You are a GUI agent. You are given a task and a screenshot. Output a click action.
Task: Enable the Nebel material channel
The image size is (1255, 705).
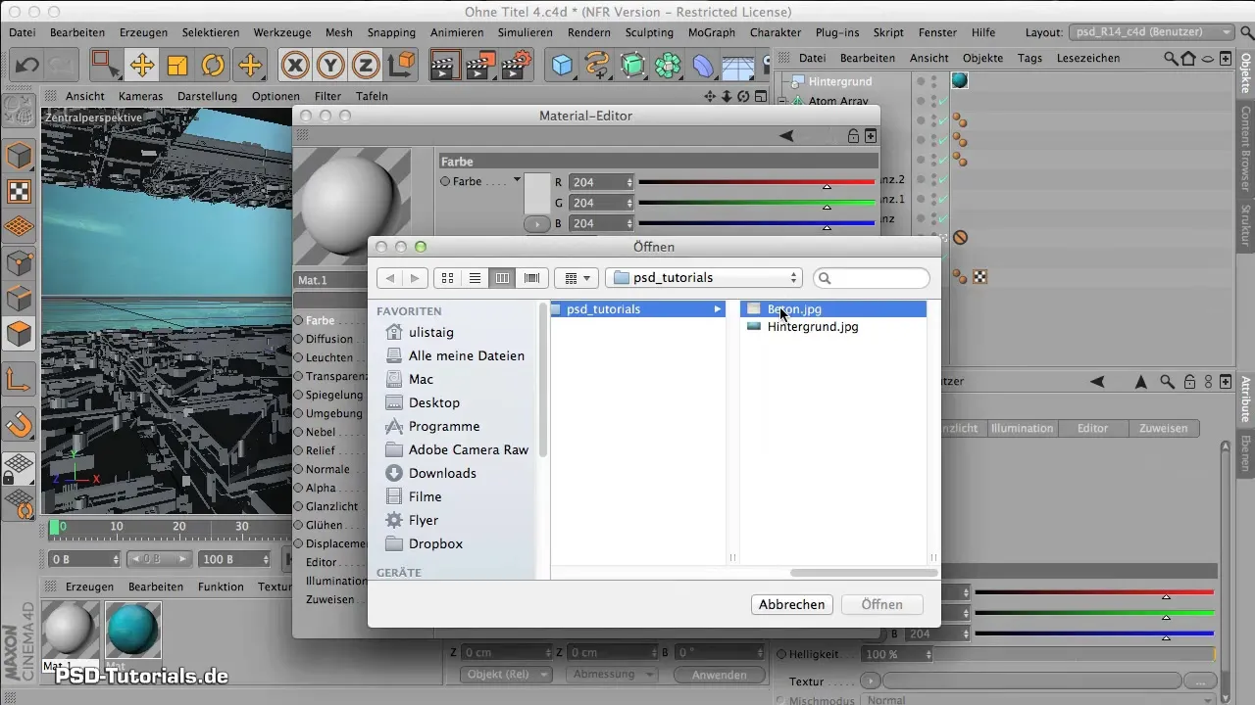pyautogui.click(x=298, y=432)
